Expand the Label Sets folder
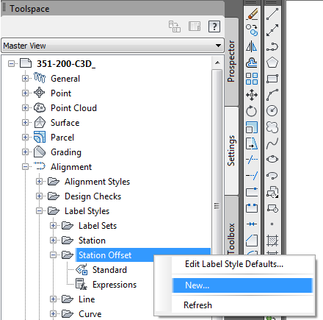Viewport: 323px width, 320px height. click(x=53, y=226)
